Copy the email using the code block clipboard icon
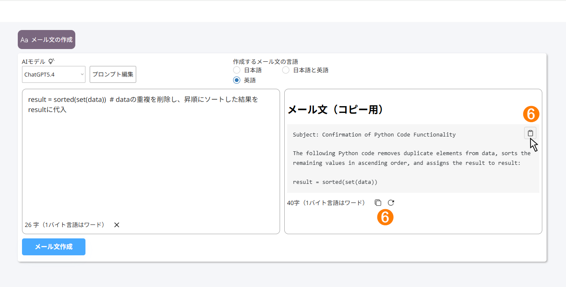566x287 pixels. [x=530, y=133]
